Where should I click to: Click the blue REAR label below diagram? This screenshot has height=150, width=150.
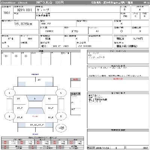35,134
